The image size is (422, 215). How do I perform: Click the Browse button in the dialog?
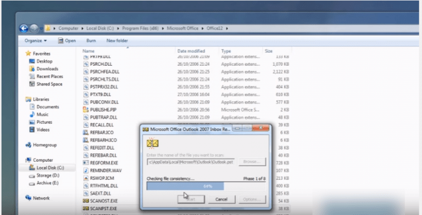click(x=252, y=162)
